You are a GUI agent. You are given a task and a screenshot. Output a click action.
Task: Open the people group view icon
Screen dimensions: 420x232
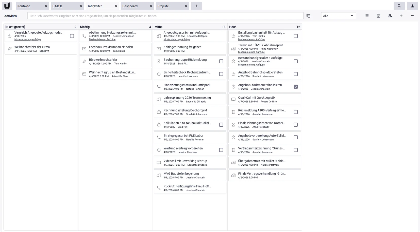coord(390,16)
